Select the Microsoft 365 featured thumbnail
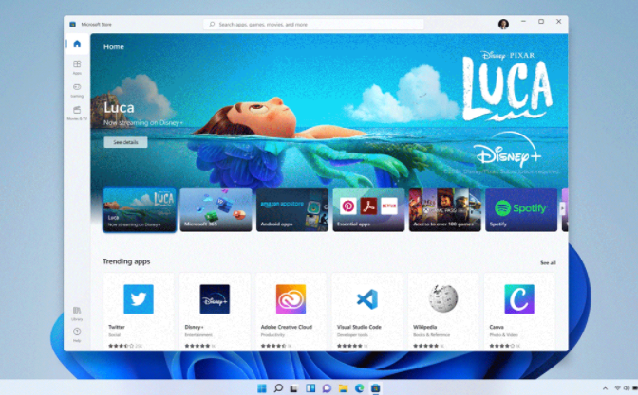Image resolution: width=638 pixels, height=395 pixels. point(216,209)
